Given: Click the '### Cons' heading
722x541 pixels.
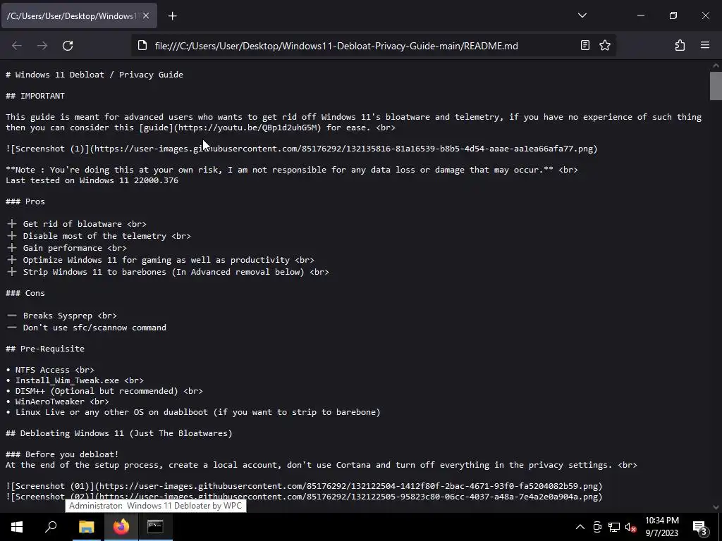Looking at the screenshot, I should point(25,293).
